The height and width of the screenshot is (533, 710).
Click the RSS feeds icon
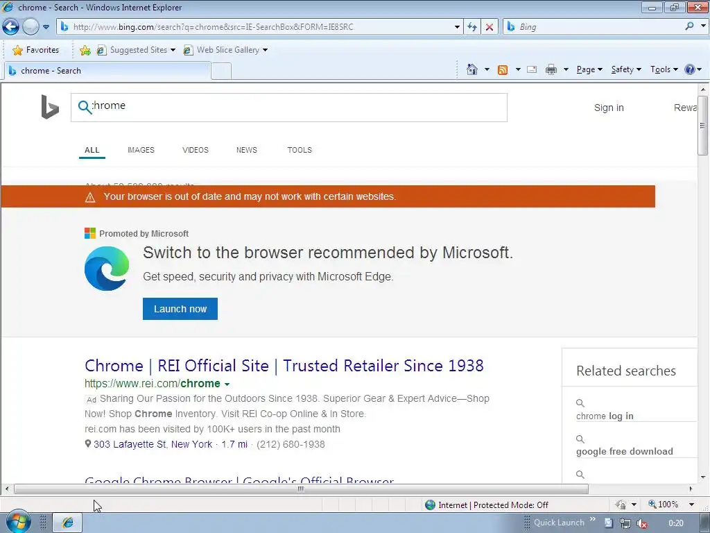tap(503, 69)
